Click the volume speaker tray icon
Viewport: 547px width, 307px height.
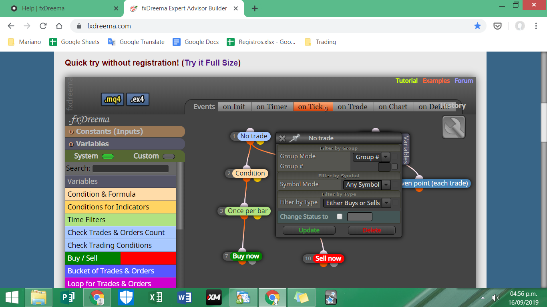coord(496,297)
